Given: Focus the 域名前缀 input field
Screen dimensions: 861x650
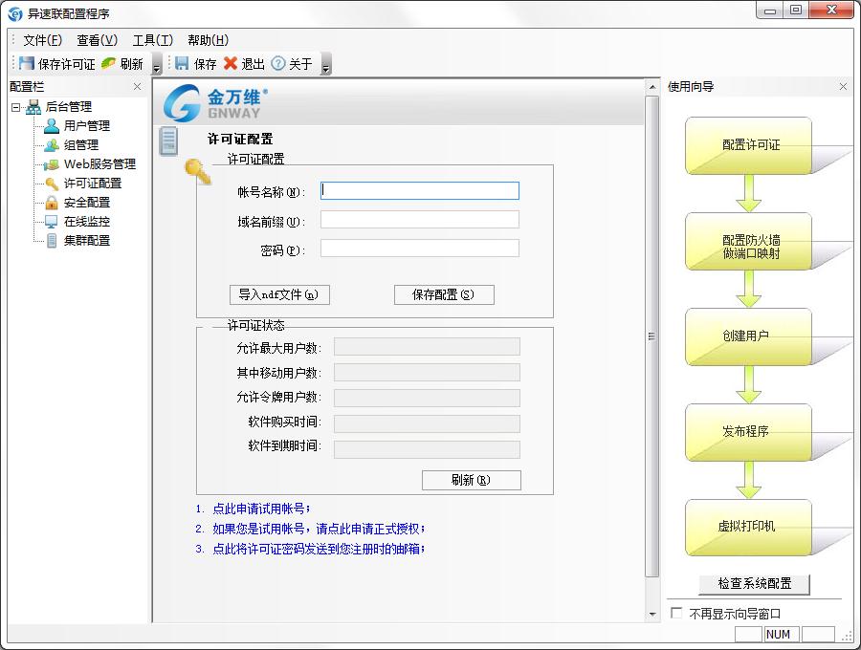Looking at the screenshot, I should point(420,220).
